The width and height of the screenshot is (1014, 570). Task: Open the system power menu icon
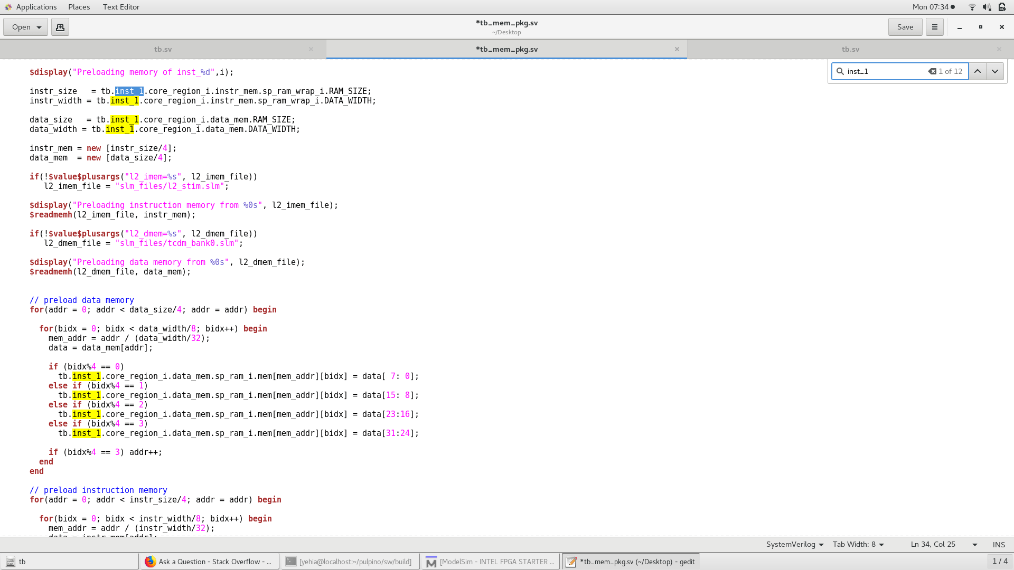(x=1002, y=7)
